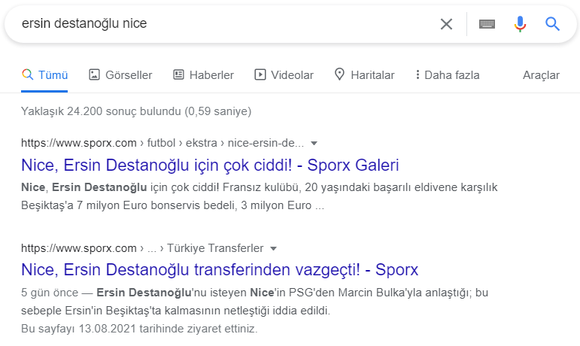Clear the search query with the X icon
This screenshot has width=580, height=346.
tap(446, 24)
